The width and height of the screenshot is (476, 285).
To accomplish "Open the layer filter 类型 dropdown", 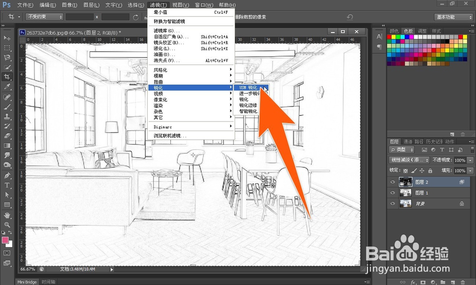I will tap(402, 150).
